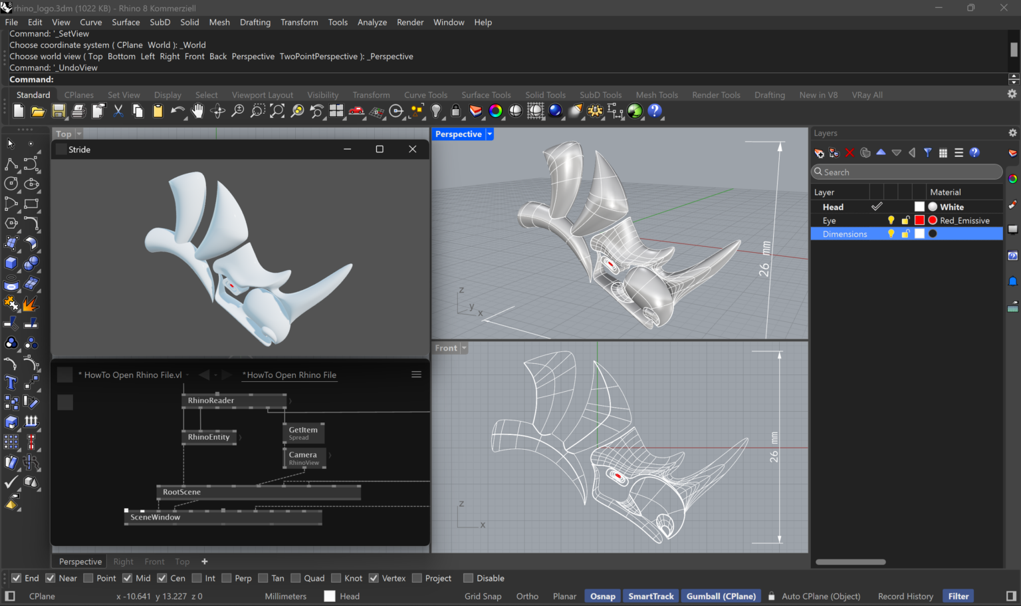The width and height of the screenshot is (1021, 606).
Task: Switch to the Mesh Tools tab
Action: click(x=657, y=94)
